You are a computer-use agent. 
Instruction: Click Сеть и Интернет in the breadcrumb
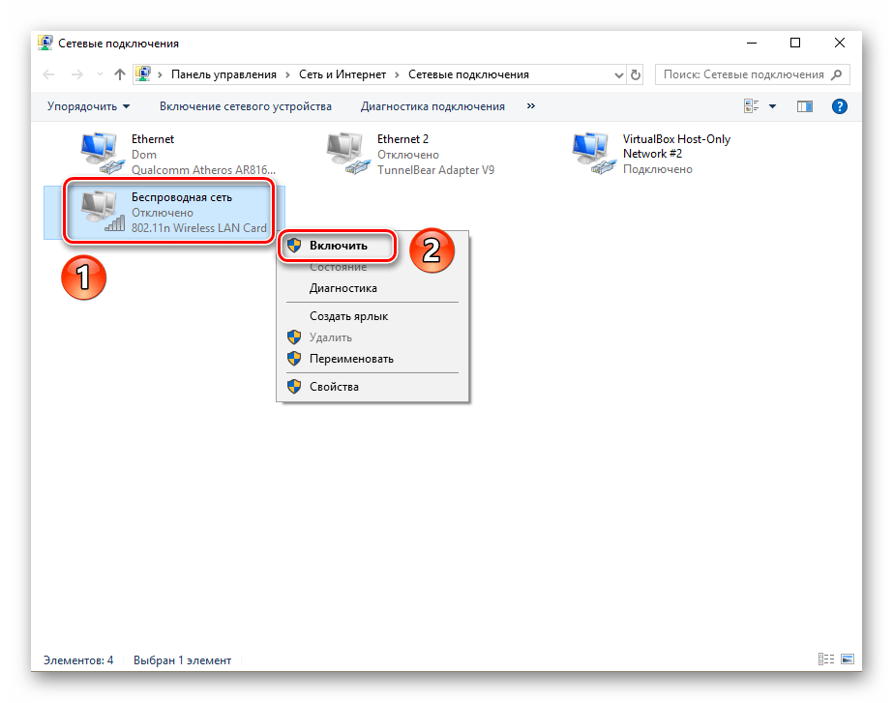pos(342,74)
